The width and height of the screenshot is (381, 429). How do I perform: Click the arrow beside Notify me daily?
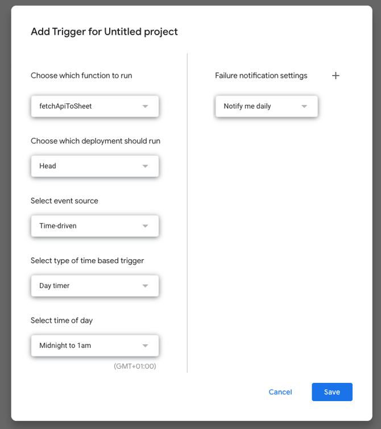(x=304, y=106)
